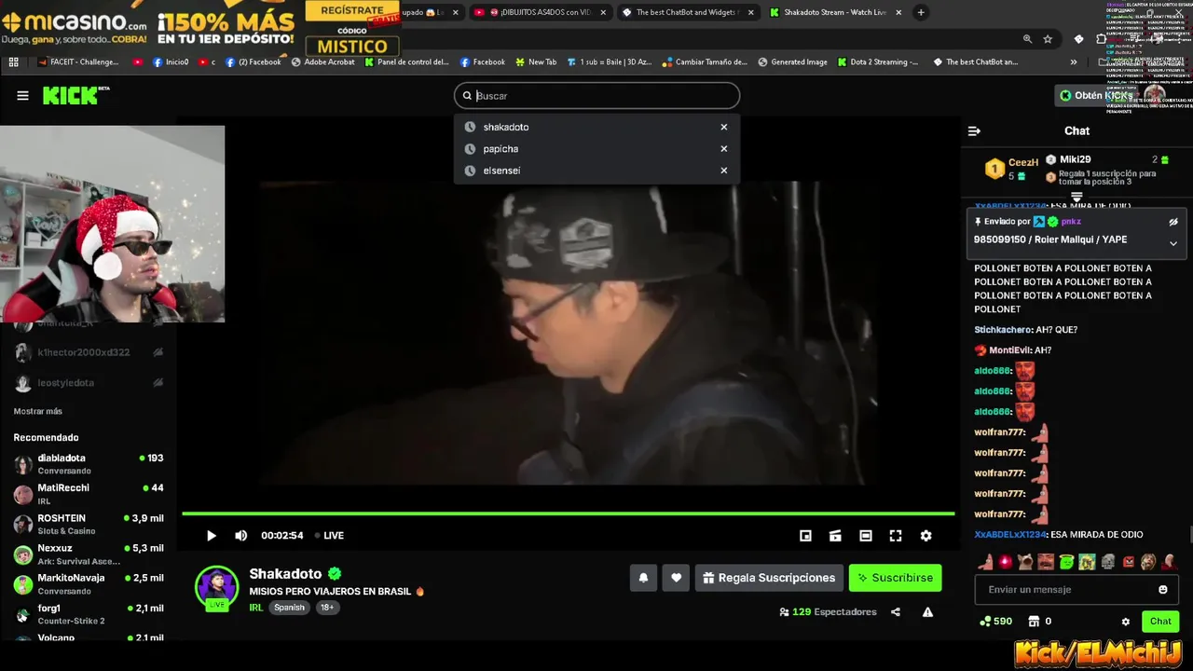The image size is (1193, 671).
Task: Open recommended channel ROSHTEIN
Action: click(89, 524)
